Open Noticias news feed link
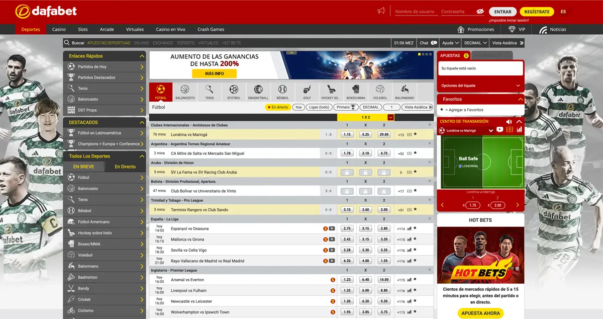This screenshot has height=319, width=603. coord(553,29)
